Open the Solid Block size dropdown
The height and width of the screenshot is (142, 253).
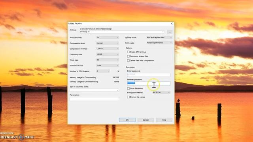[108, 65]
